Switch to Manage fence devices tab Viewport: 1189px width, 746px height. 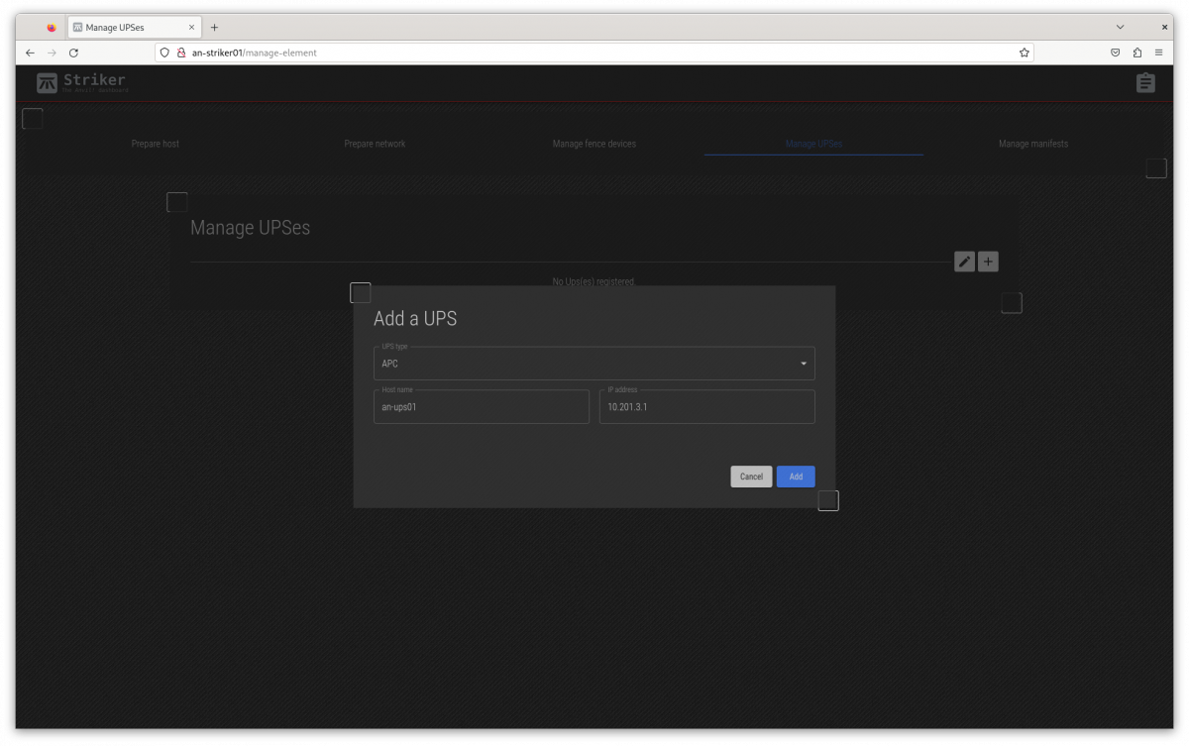(594, 144)
